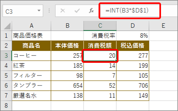Click the 本体価格 header cell
The width and height of the screenshot is (178, 111).
(67, 46)
